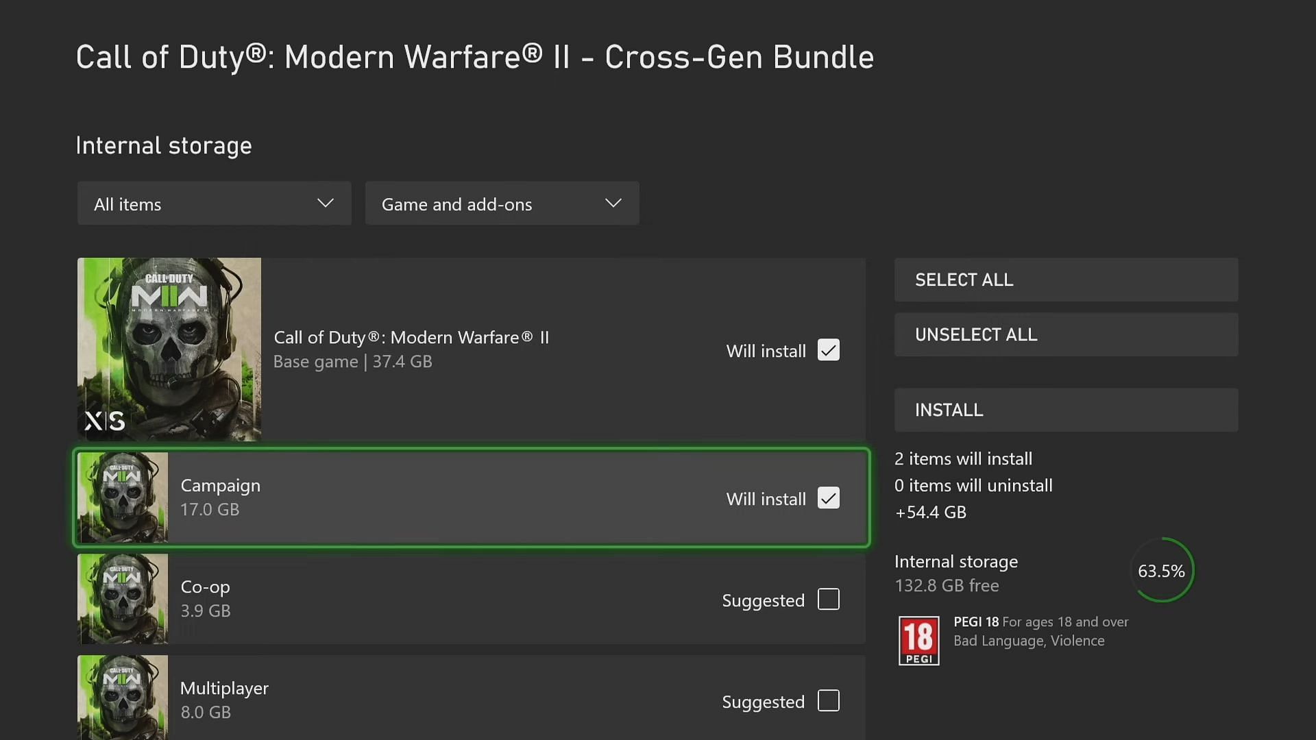Expand the Game and add-ons filter dropdown
Screen dimensions: 1316x740
point(502,203)
